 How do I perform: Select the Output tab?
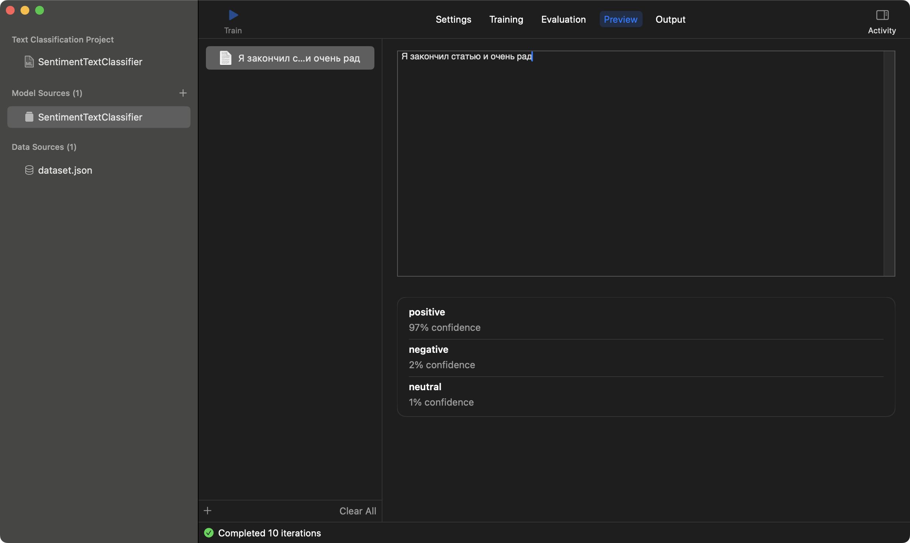tap(670, 19)
